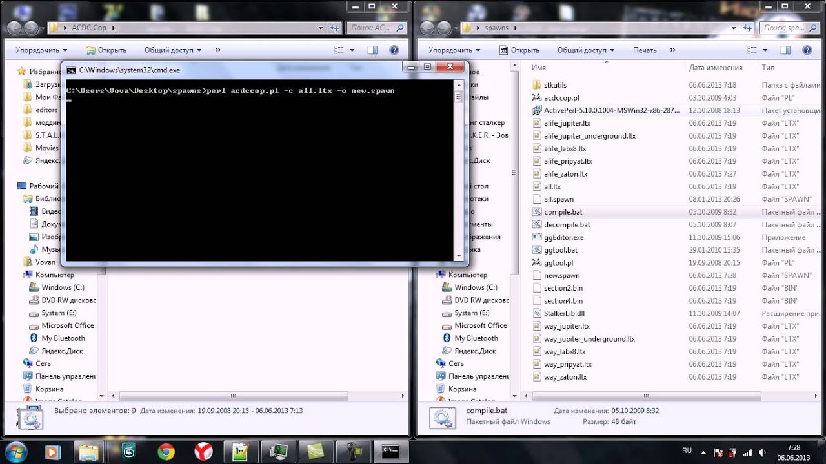
Task: Open the media player taskbar icon
Action: point(53,451)
